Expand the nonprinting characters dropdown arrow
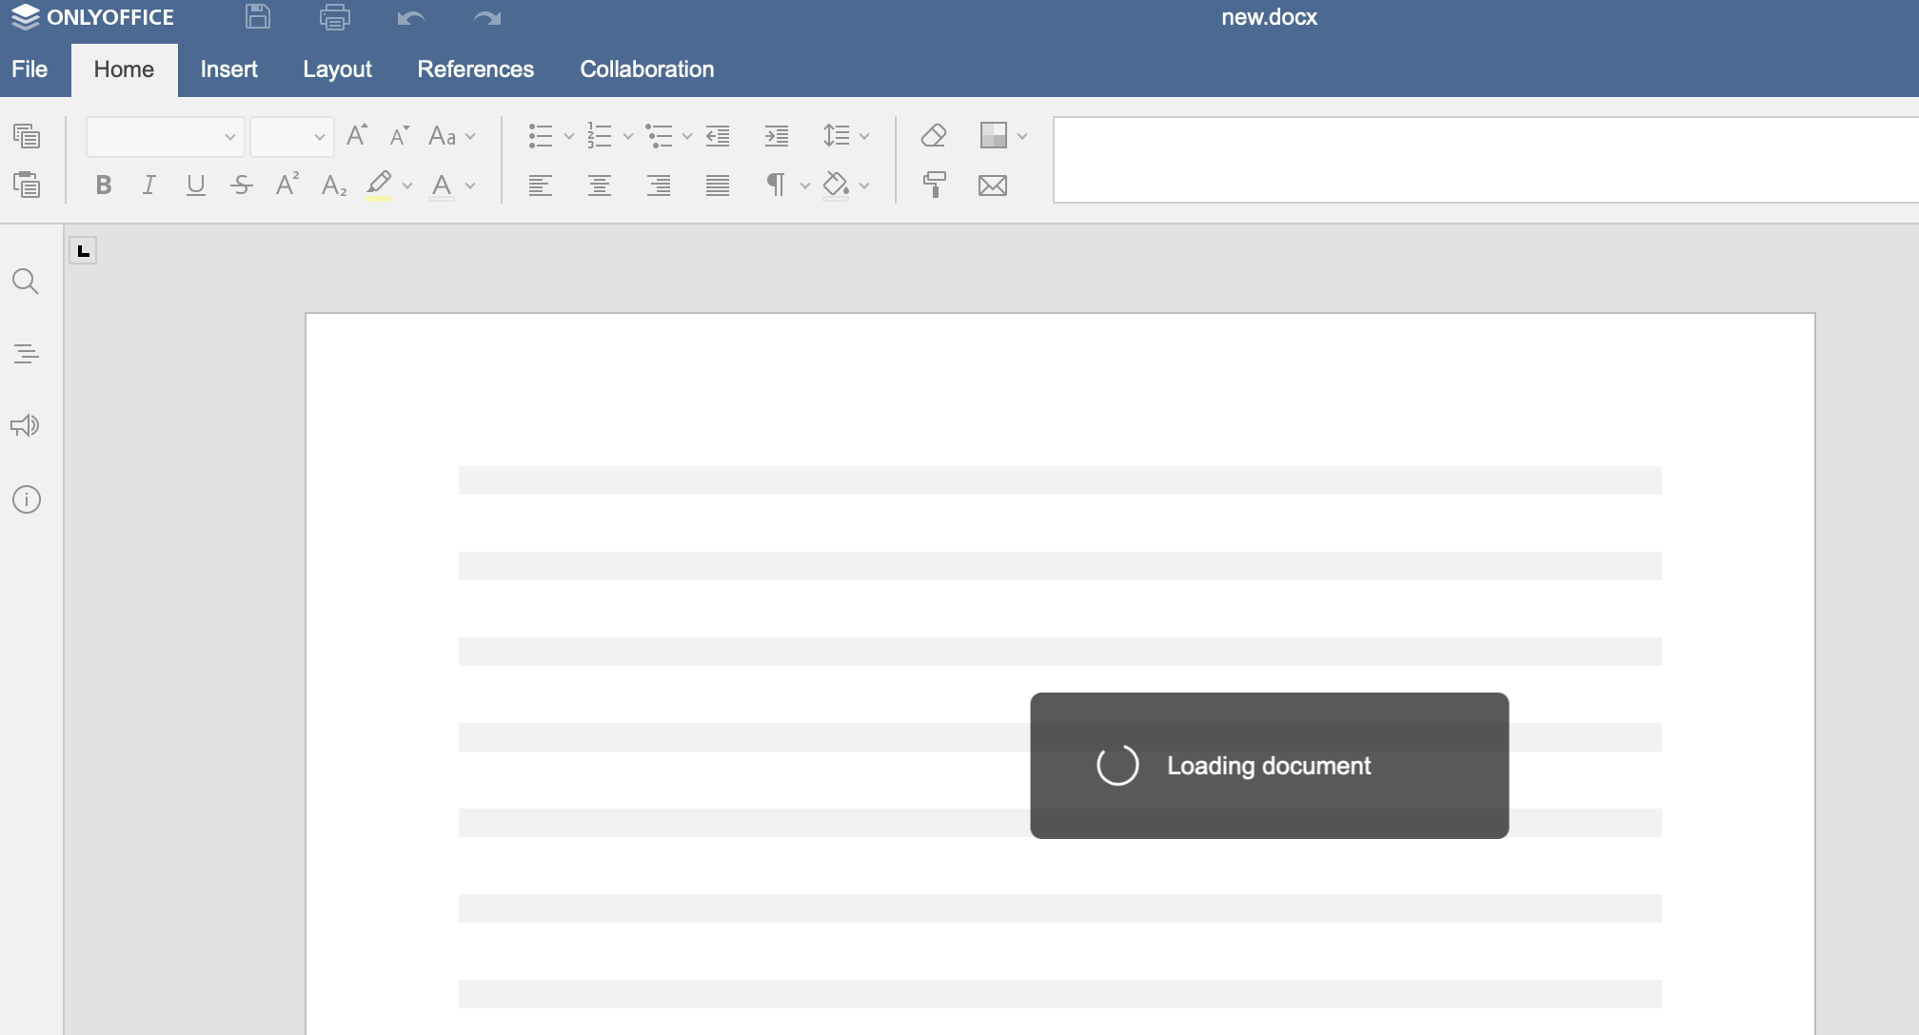This screenshot has height=1035, width=1919. click(805, 186)
